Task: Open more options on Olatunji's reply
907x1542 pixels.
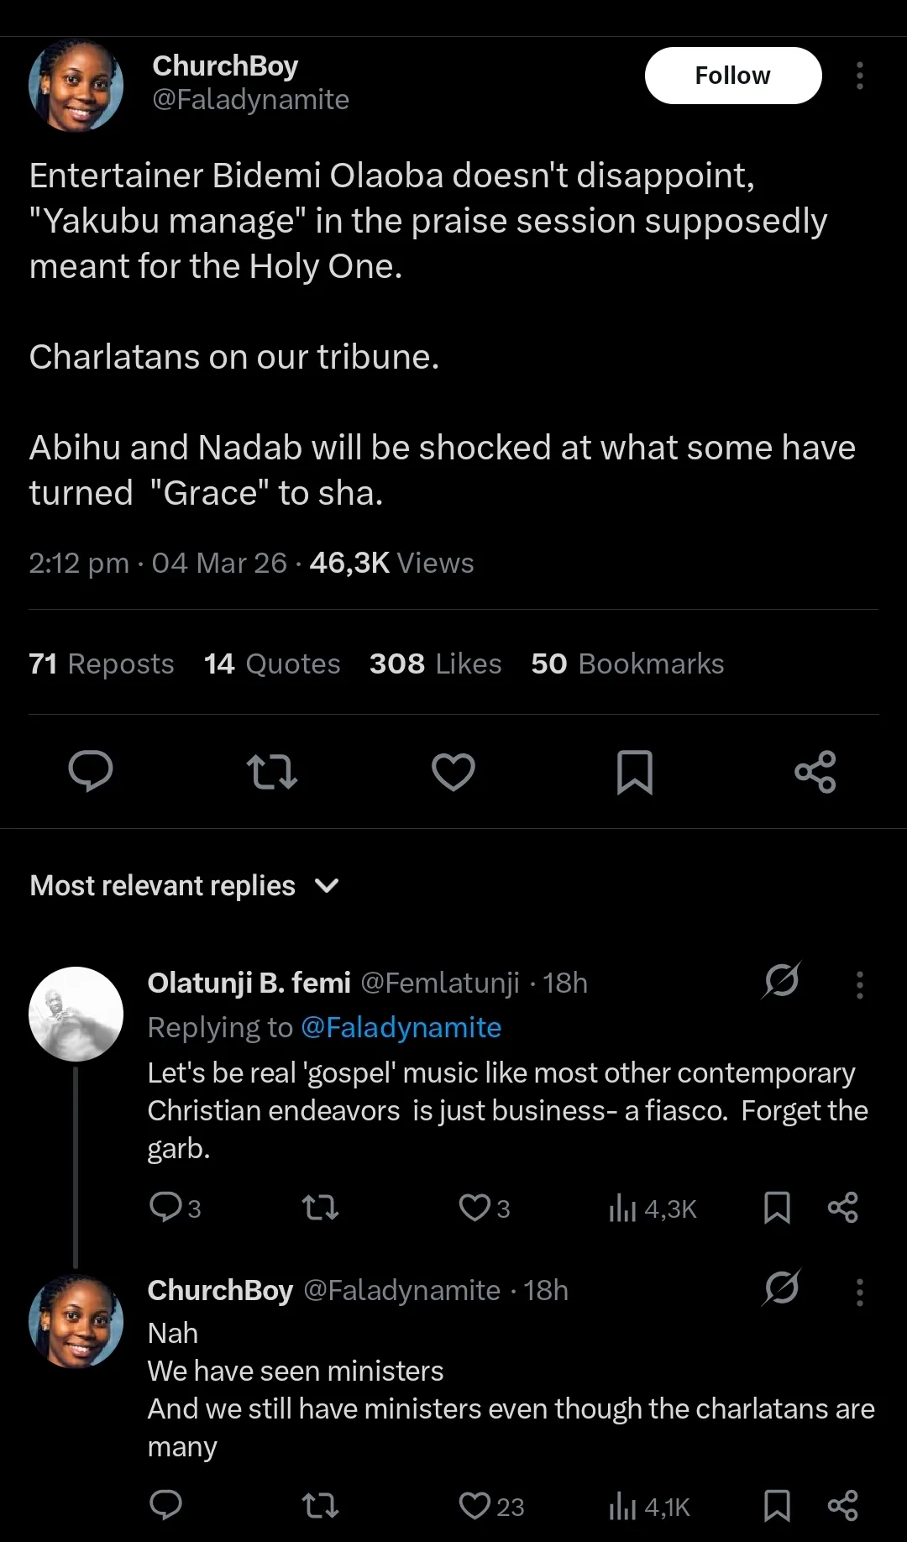Action: [859, 984]
